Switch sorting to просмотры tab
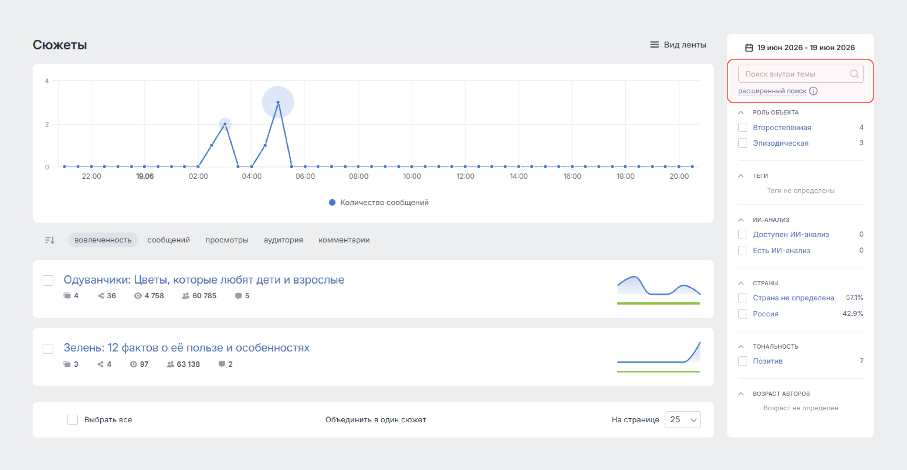 pyautogui.click(x=227, y=240)
